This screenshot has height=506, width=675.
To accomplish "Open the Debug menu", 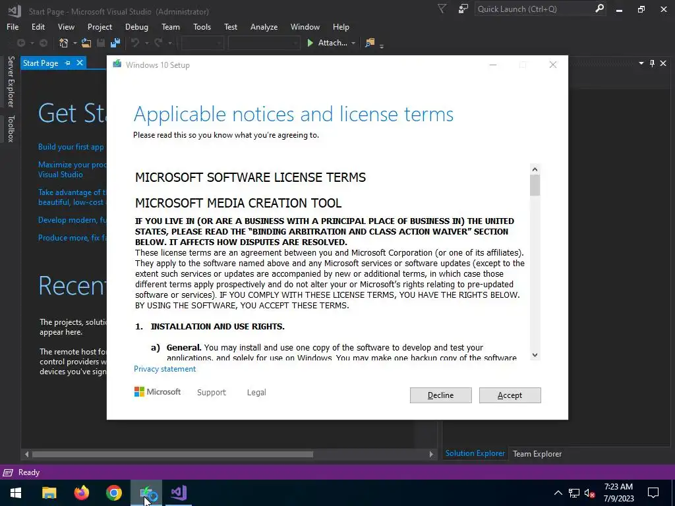I will coord(136,26).
